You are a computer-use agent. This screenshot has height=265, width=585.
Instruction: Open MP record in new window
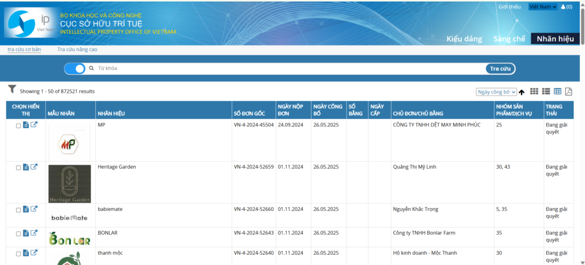pos(34,125)
